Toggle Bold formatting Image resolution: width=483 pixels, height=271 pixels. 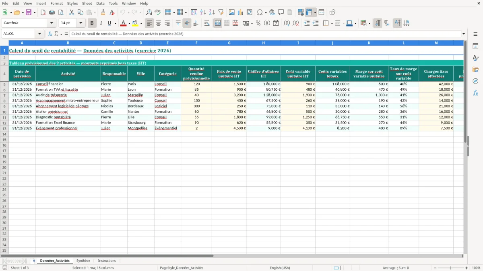coord(92,23)
